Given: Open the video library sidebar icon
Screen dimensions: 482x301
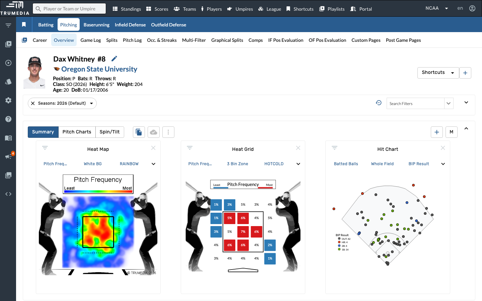Looking at the screenshot, I should [x=8, y=44].
